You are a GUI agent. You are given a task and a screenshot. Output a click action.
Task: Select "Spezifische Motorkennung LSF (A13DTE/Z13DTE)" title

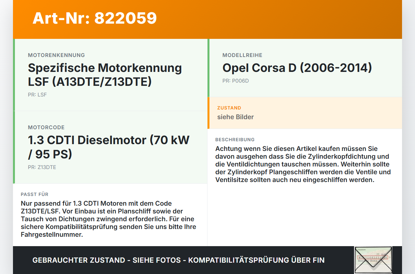[105, 75]
